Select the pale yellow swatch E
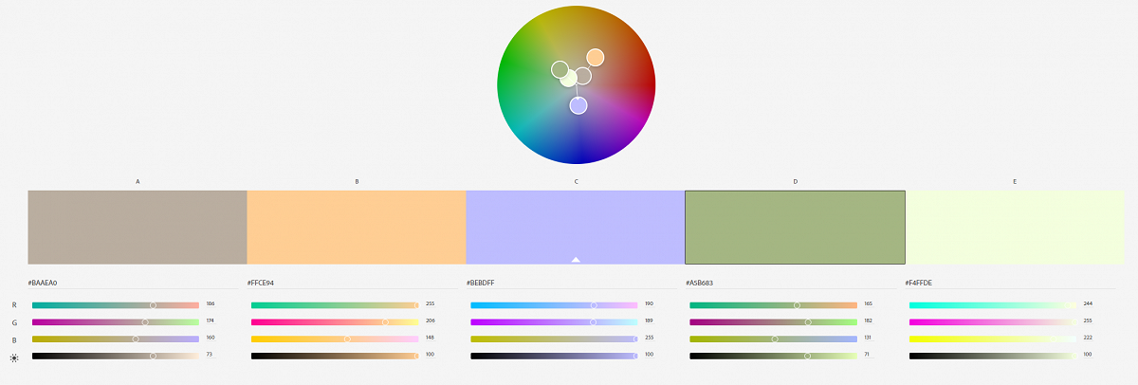Screen dimensions: 1138x385 pyautogui.click(x=1015, y=227)
